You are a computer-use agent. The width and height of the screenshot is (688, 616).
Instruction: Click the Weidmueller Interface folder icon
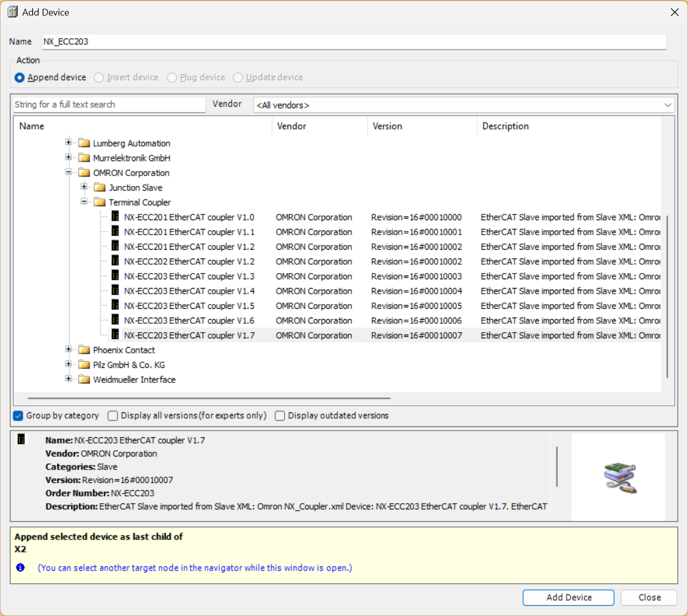(84, 379)
